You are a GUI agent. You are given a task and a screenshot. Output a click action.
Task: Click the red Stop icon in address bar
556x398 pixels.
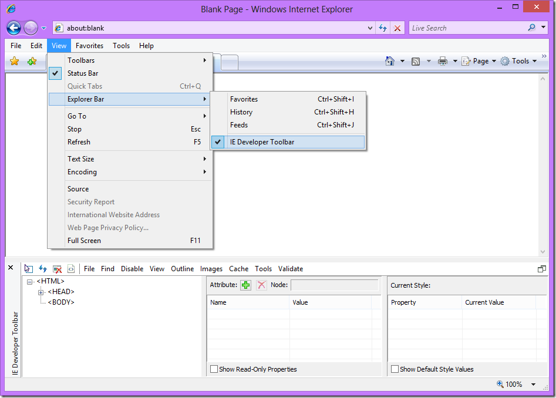(397, 28)
